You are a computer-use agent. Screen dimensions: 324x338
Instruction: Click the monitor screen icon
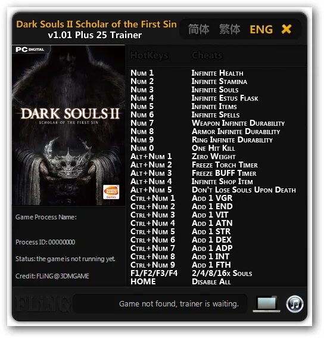(x=267, y=304)
